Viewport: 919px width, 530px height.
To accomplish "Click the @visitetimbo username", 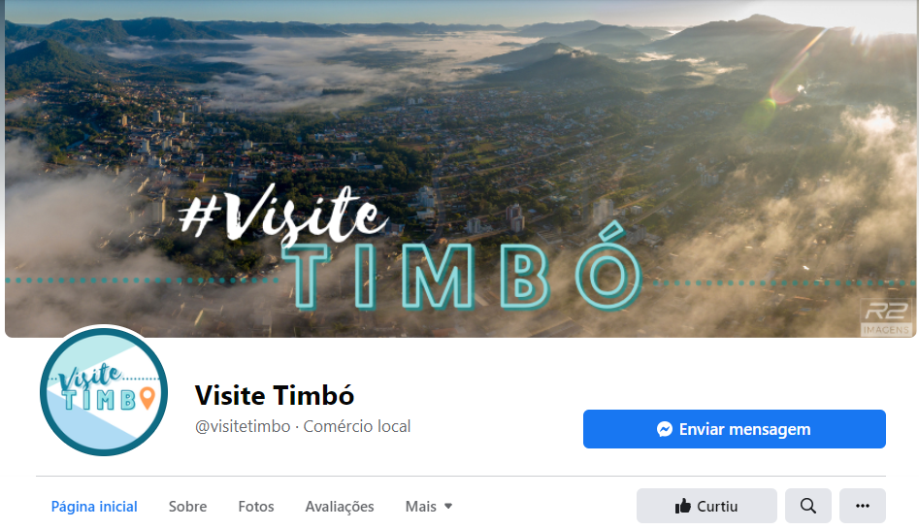I will click(x=243, y=426).
